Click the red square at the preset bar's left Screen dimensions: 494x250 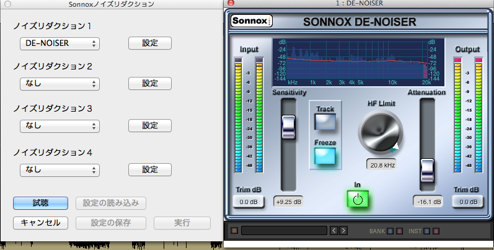234,231
